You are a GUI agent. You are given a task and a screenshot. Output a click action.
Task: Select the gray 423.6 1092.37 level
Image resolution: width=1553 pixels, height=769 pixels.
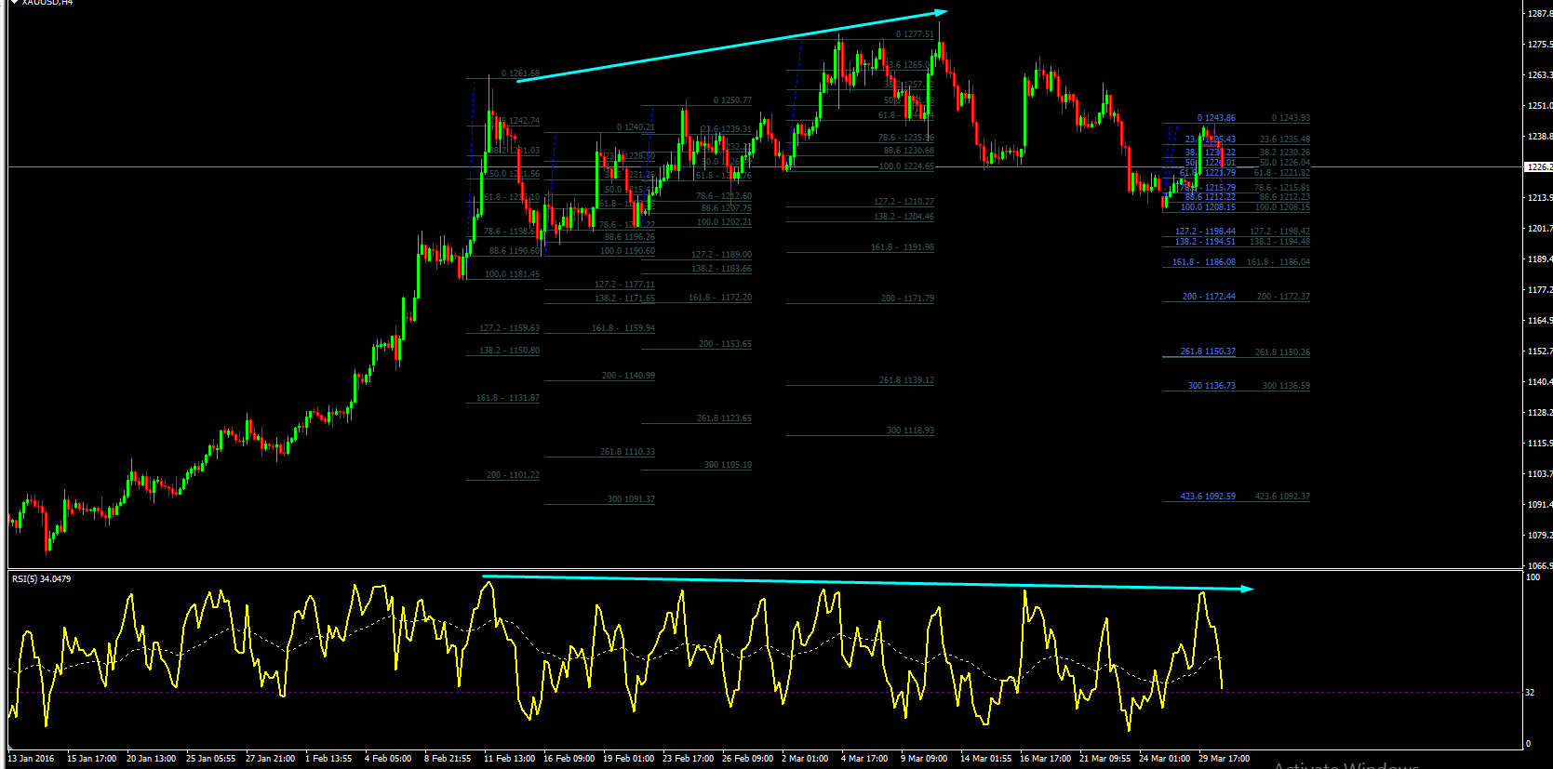[1282, 497]
